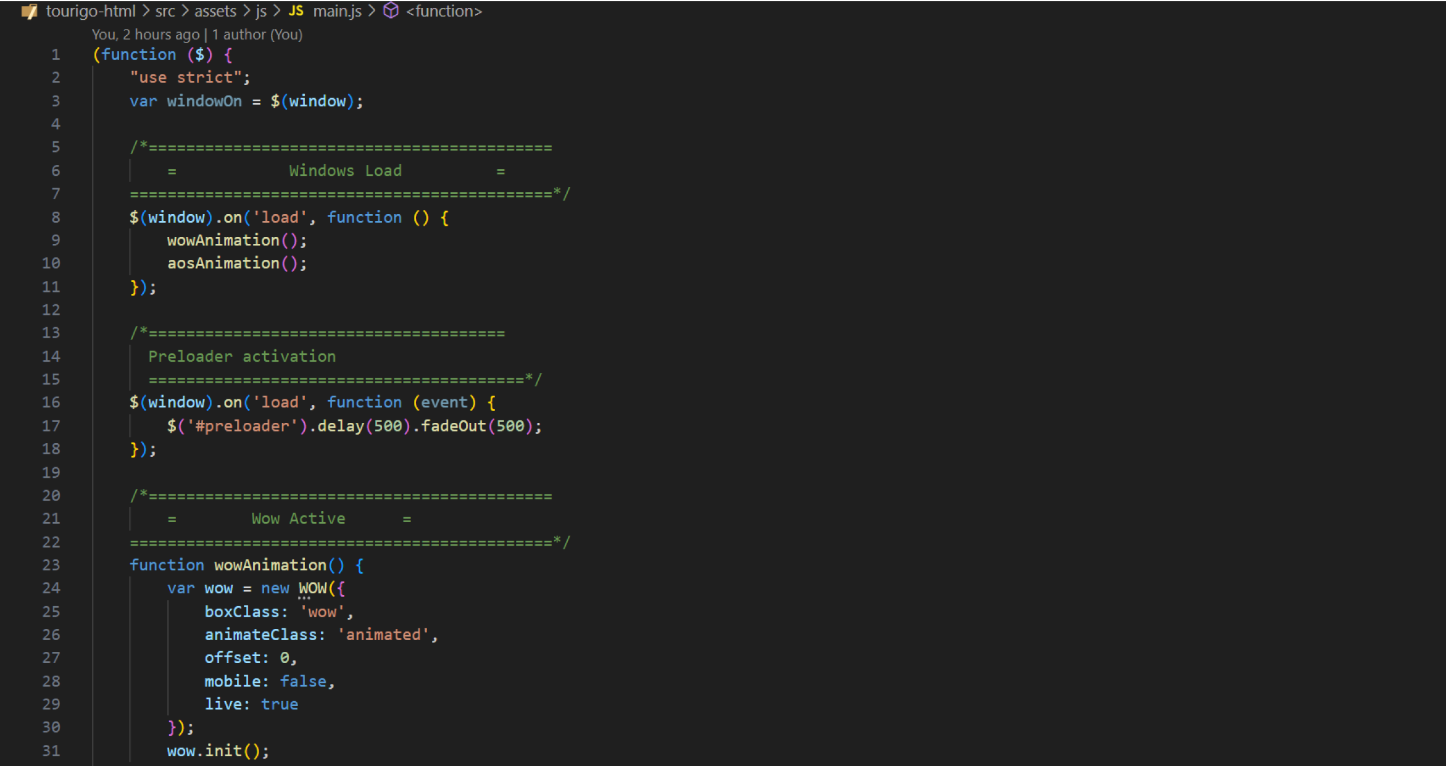
Task: Open the '1 author (You)' code lens
Action: (257, 35)
